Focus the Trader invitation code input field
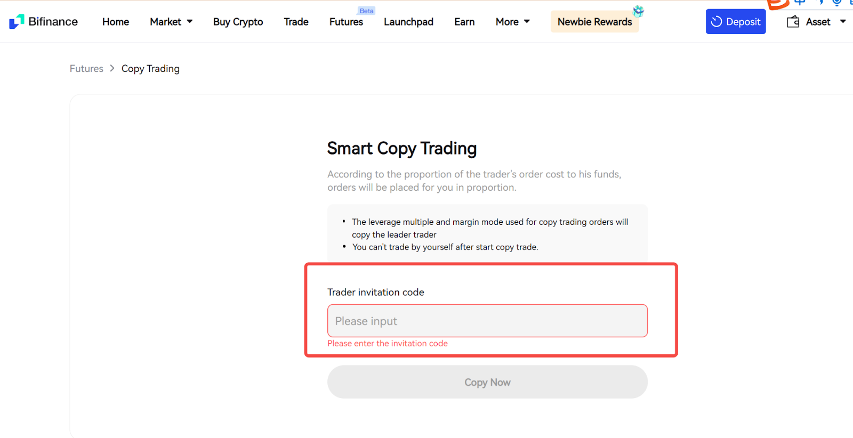The width and height of the screenshot is (853, 438). [x=487, y=321]
